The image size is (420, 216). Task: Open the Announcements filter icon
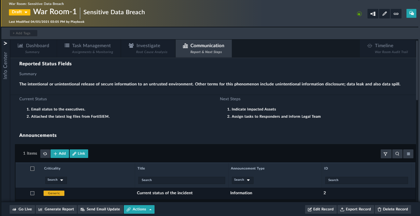point(386,154)
